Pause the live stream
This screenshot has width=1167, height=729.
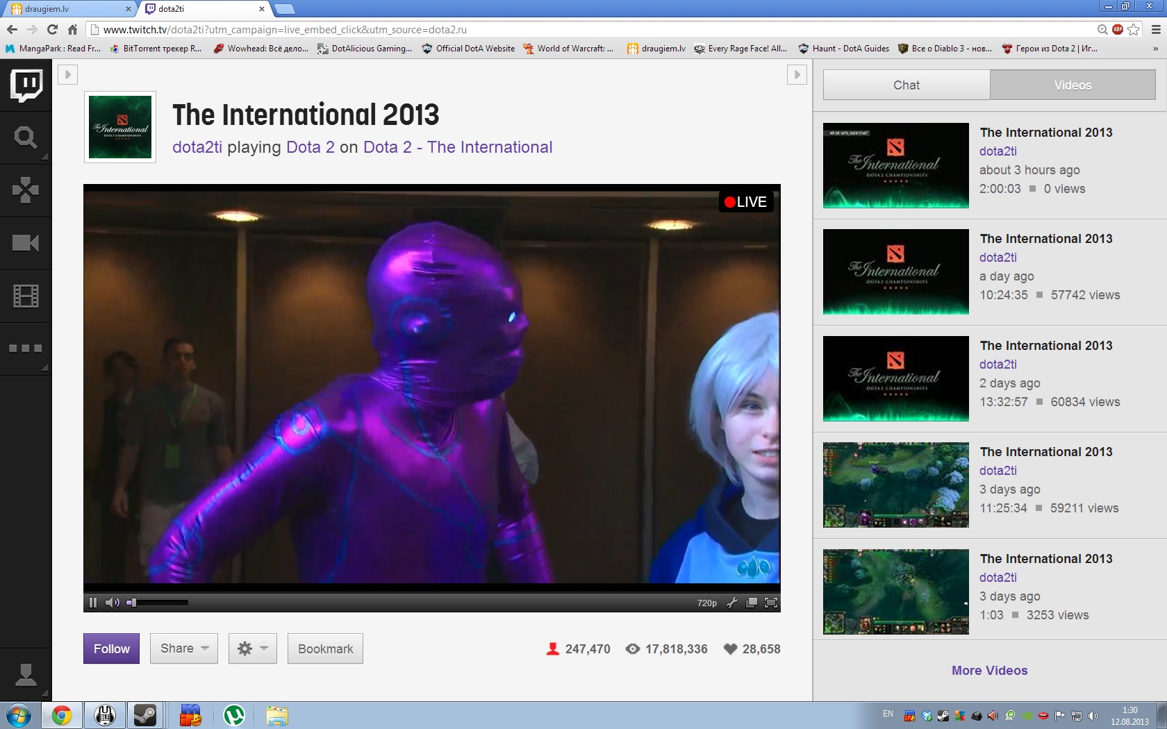coord(93,603)
